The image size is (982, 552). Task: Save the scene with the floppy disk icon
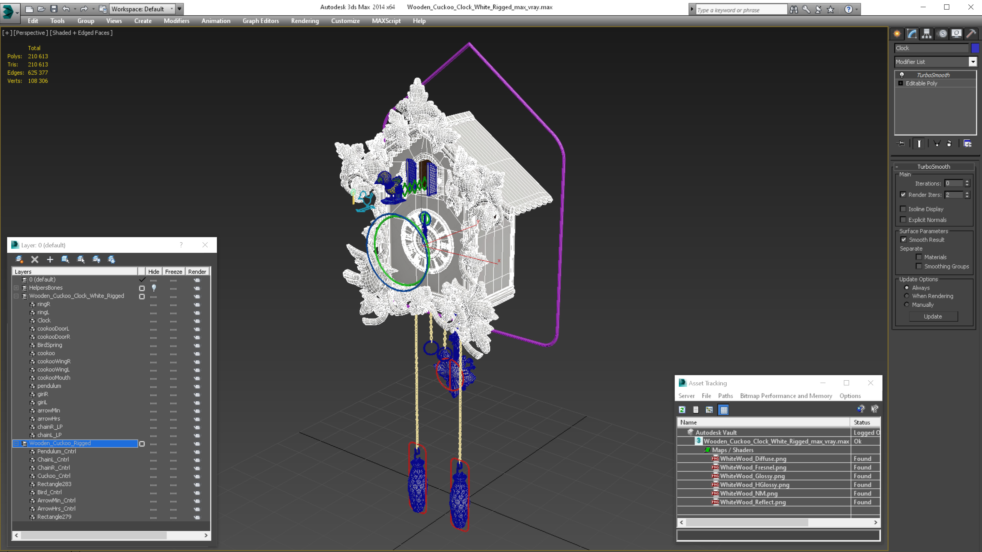click(54, 9)
